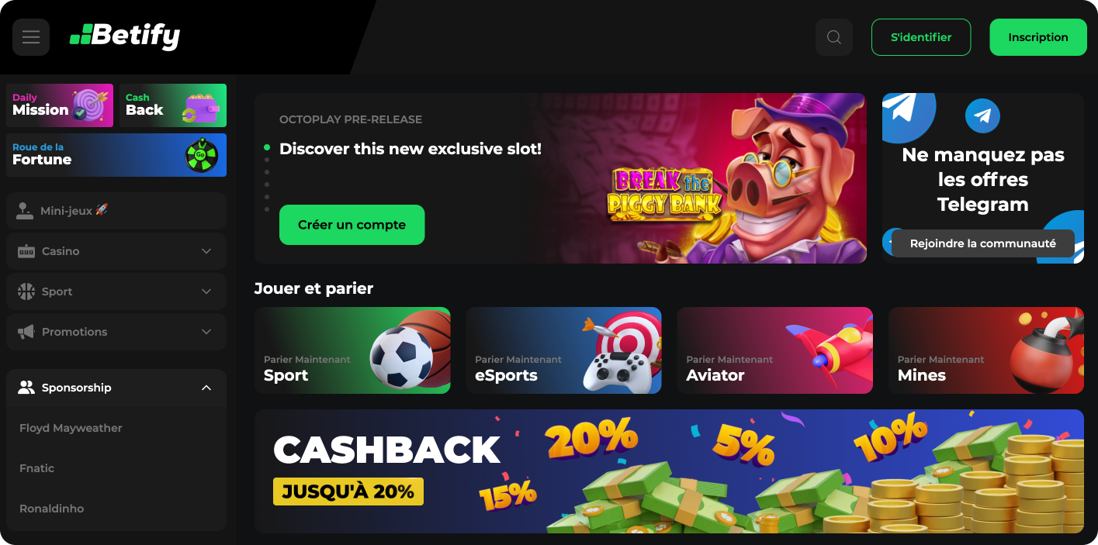Click the Casino slot machine icon

pyautogui.click(x=26, y=251)
